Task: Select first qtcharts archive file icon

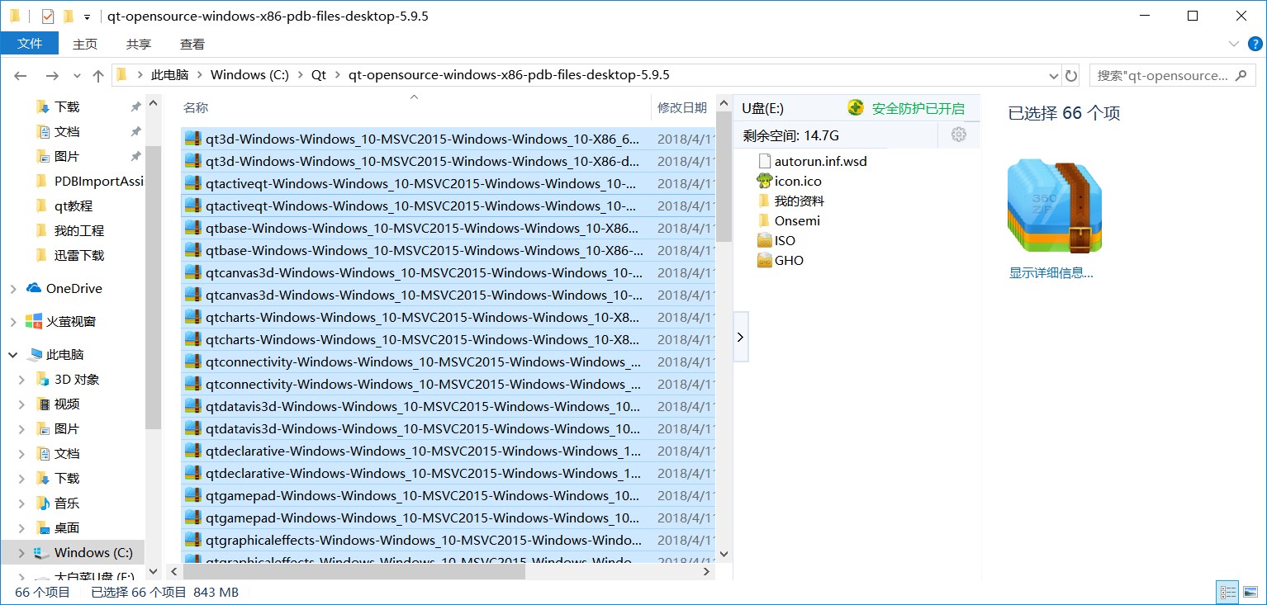Action: (193, 317)
